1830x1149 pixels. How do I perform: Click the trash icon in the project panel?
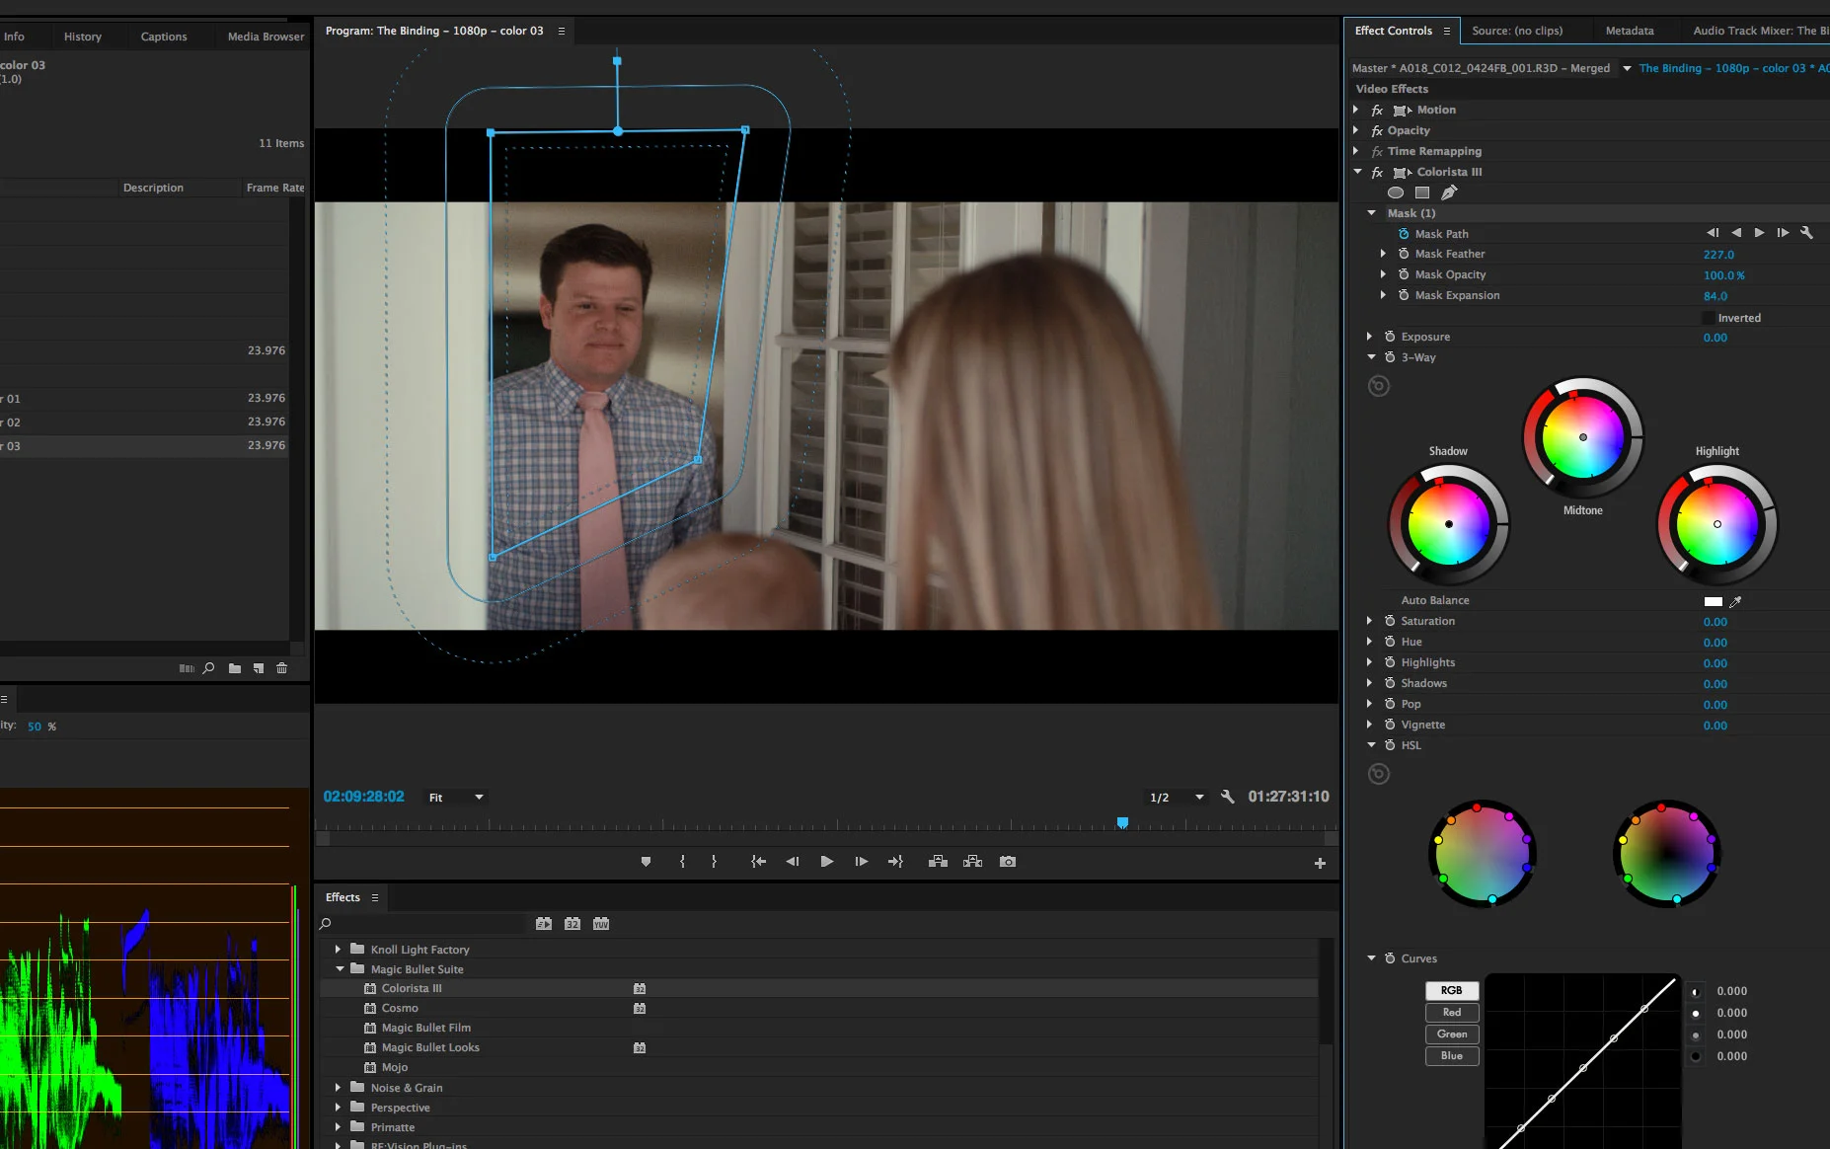click(x=281, y=668)
